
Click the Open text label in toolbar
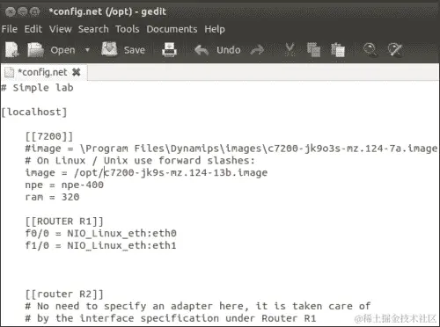[62, 50]
